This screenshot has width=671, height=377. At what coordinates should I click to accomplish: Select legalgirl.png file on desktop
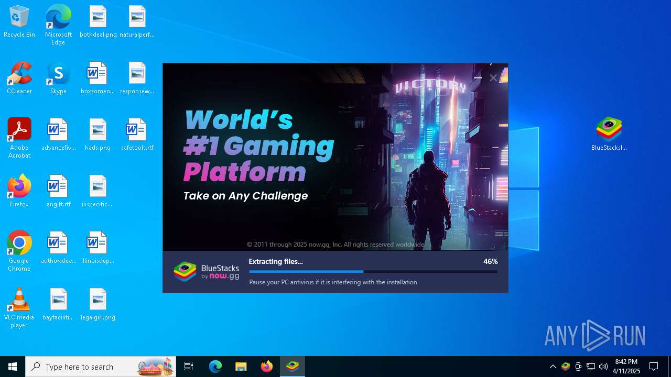(98, 305)
